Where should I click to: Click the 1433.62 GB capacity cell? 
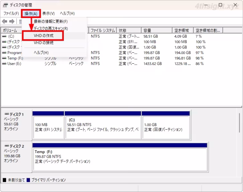[x=153, y=64]
